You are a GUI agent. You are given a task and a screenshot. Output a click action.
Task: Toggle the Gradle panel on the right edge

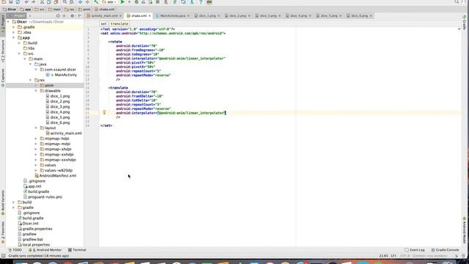coord(464,23)
